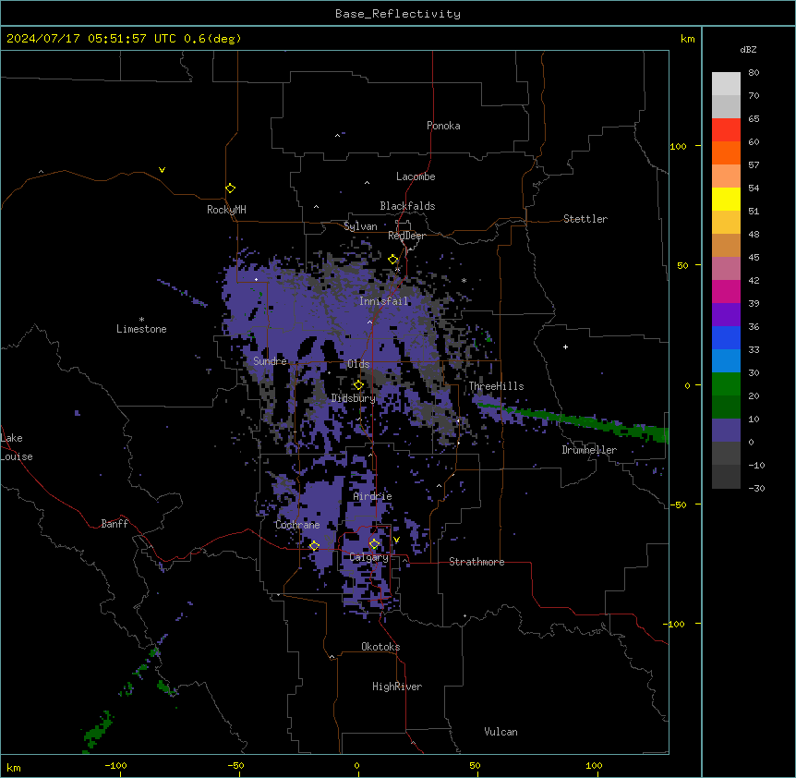796x778 pixels.
Task: Click the Drumheller label
Action: [x=589, y=450]
